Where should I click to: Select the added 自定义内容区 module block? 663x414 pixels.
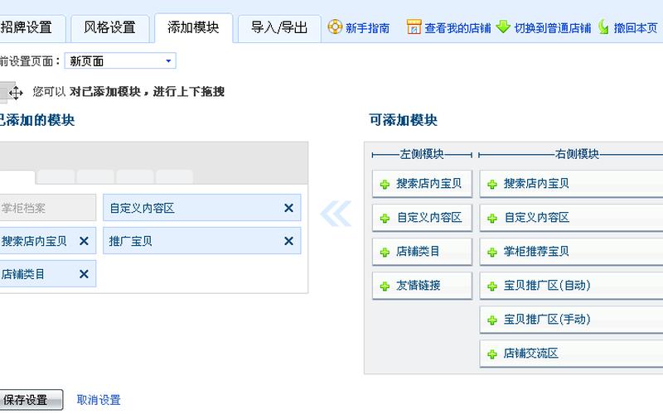[x=201, y=208]
